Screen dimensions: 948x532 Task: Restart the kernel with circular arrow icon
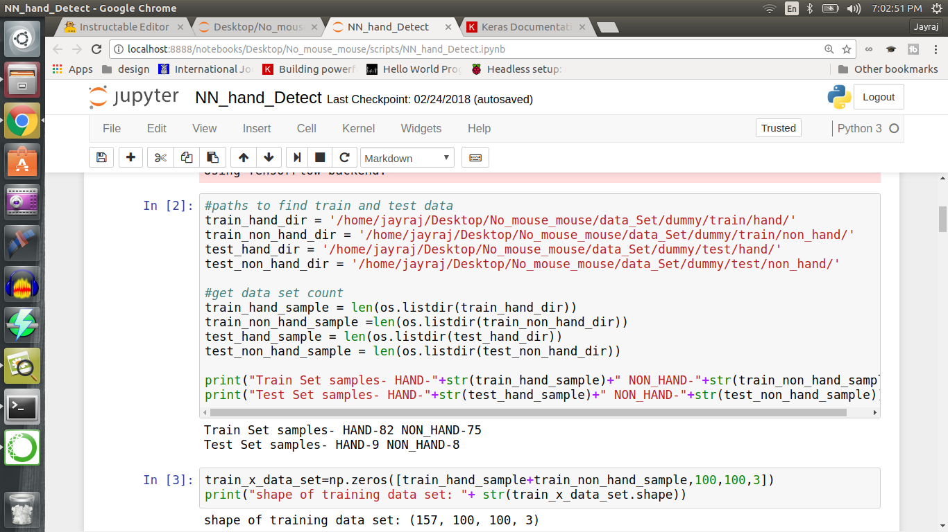344,157
